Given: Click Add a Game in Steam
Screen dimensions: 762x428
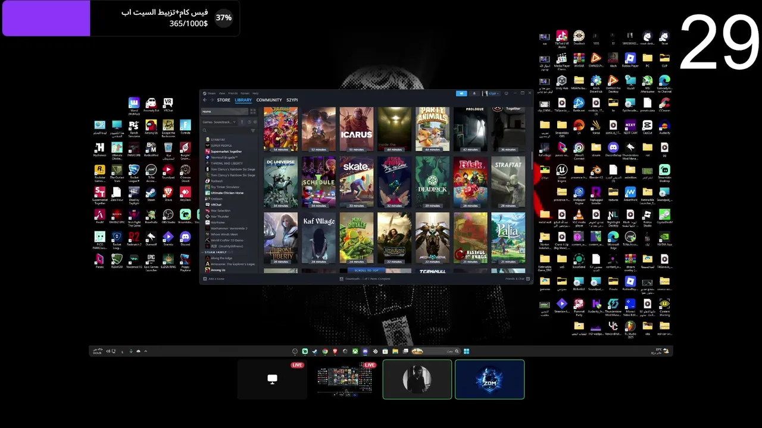Looking at the screenshot, I should [x=214, y=279].
